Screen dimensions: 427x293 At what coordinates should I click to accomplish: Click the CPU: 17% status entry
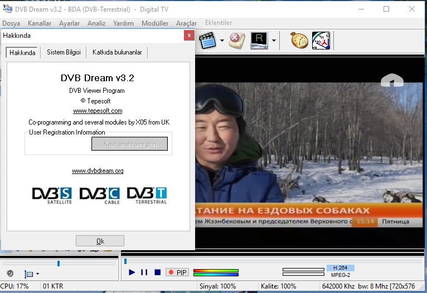(14, 286)
